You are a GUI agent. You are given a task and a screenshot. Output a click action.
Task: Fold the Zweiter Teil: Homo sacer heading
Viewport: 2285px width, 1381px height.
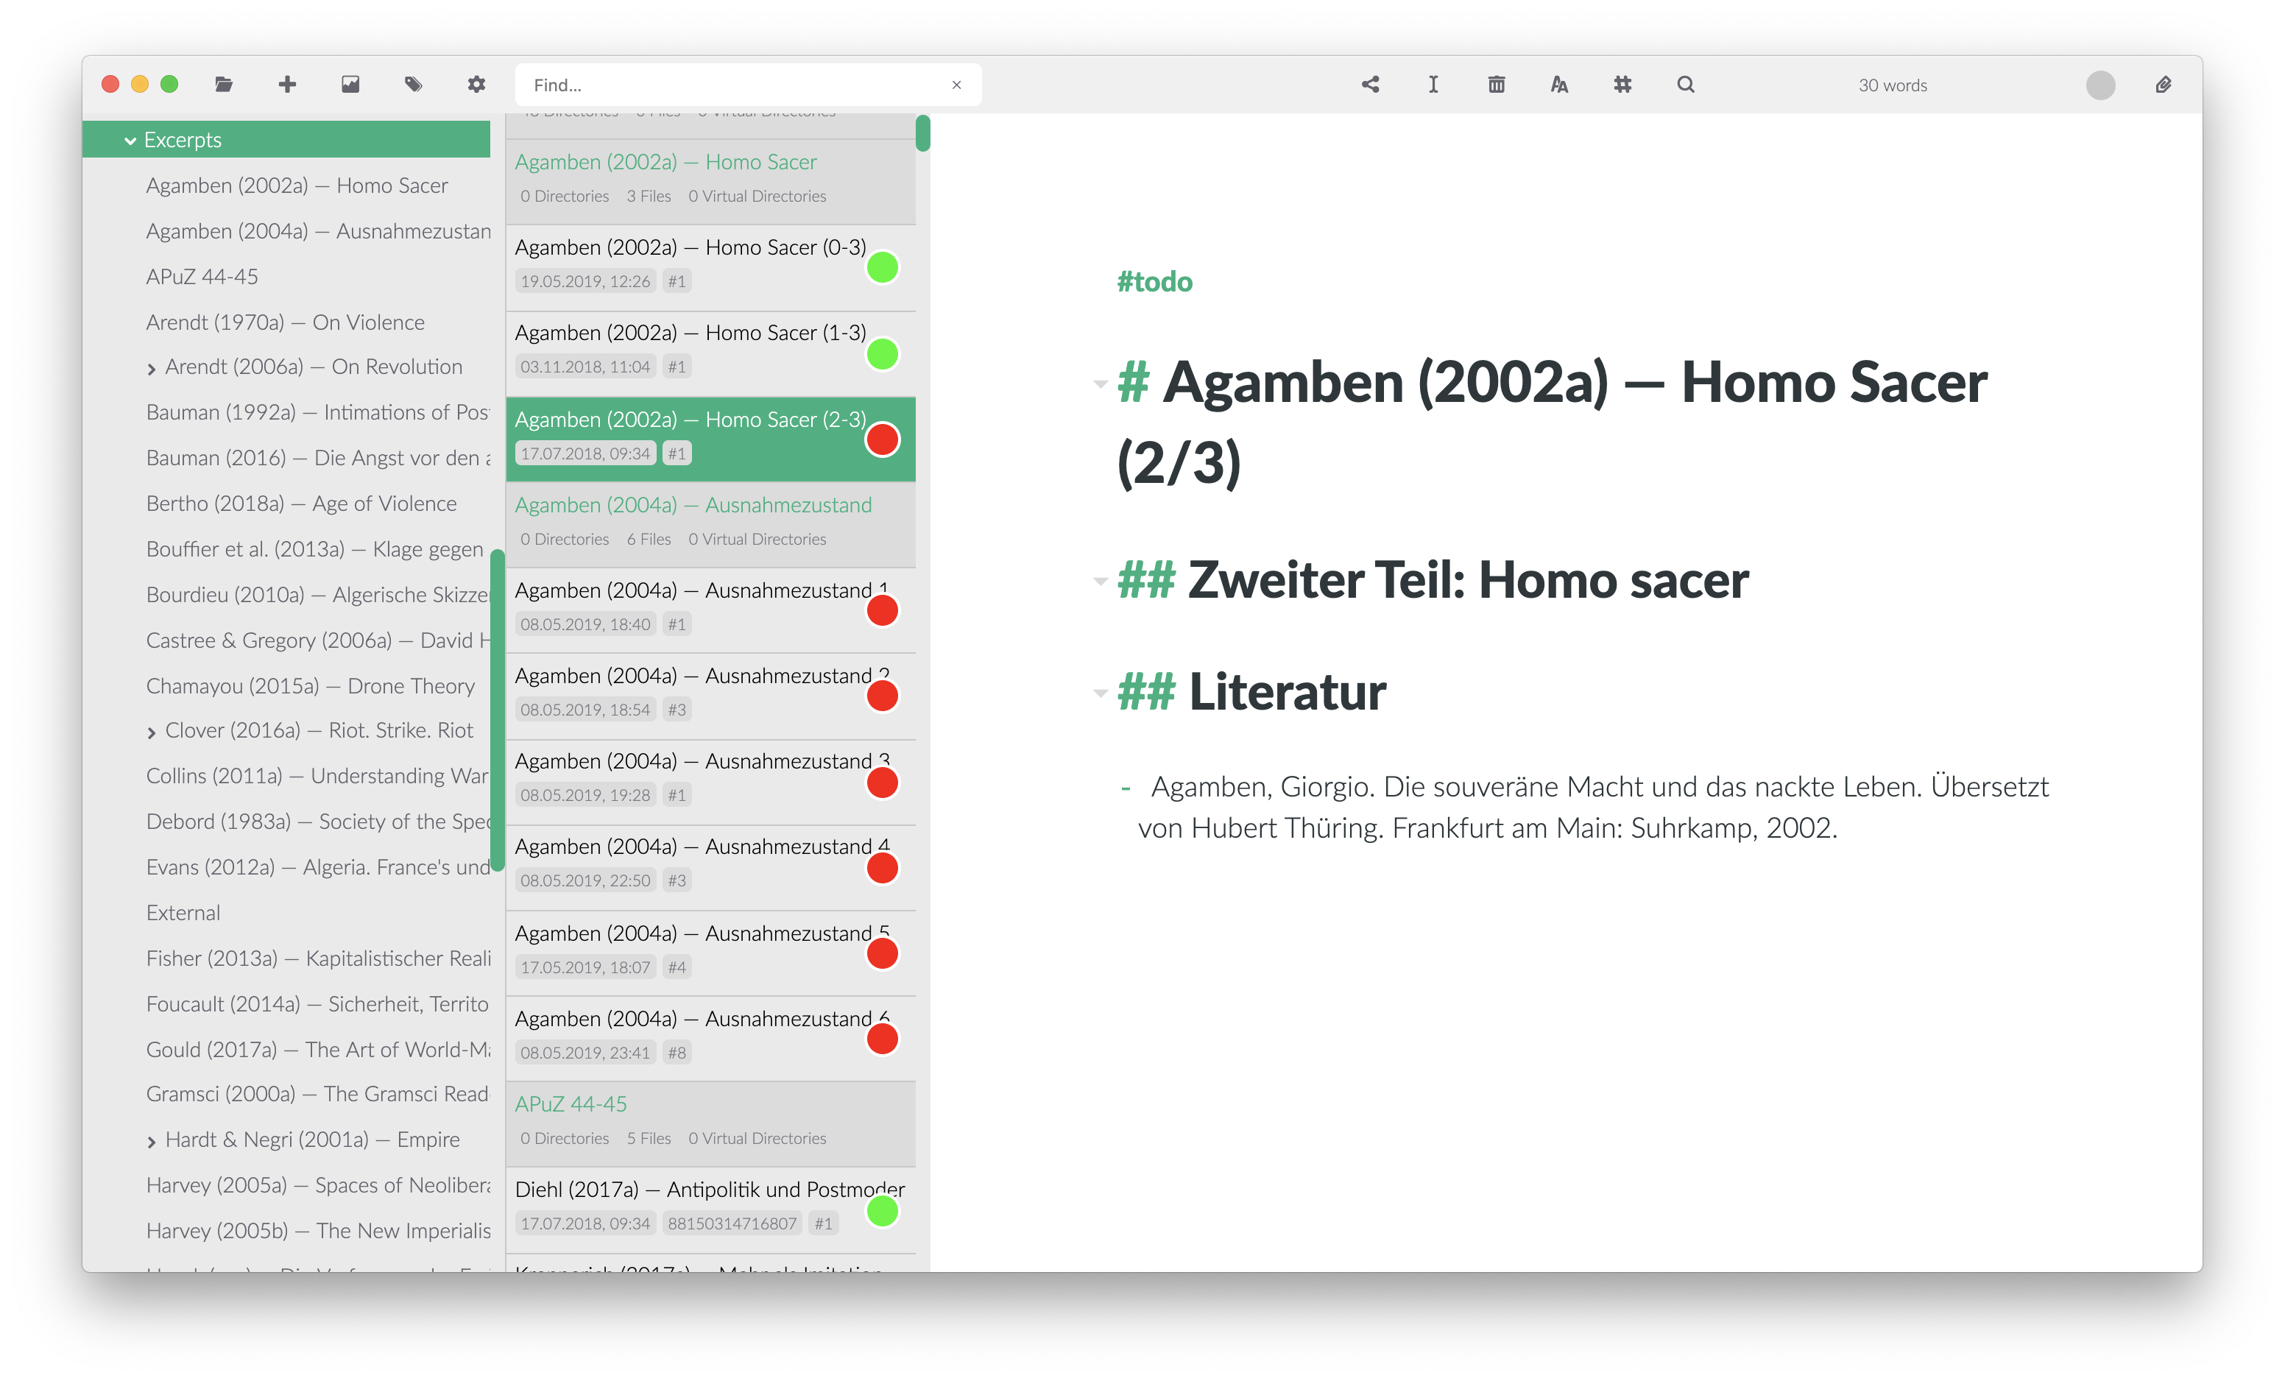[1101, 582]
